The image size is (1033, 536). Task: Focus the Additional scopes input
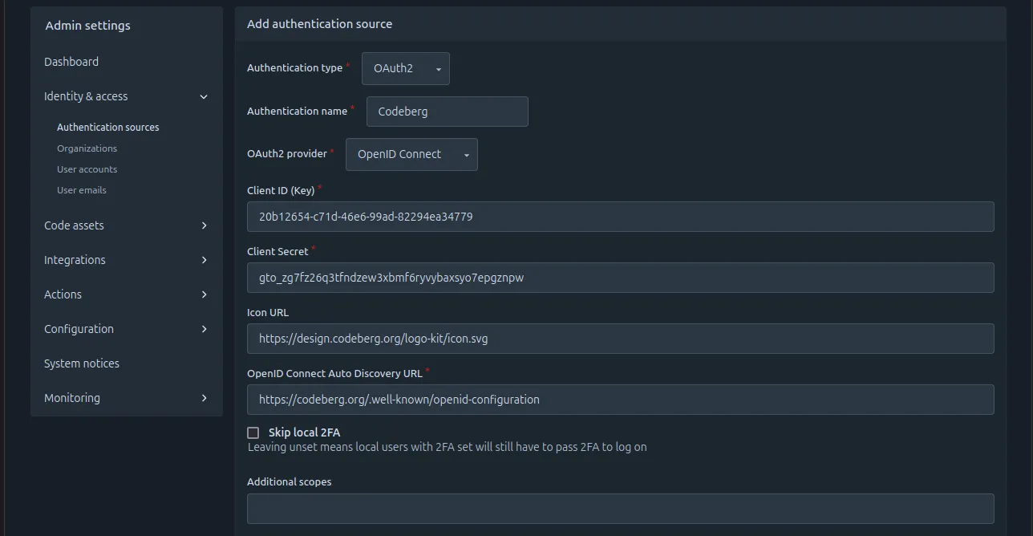click(620, 508)
